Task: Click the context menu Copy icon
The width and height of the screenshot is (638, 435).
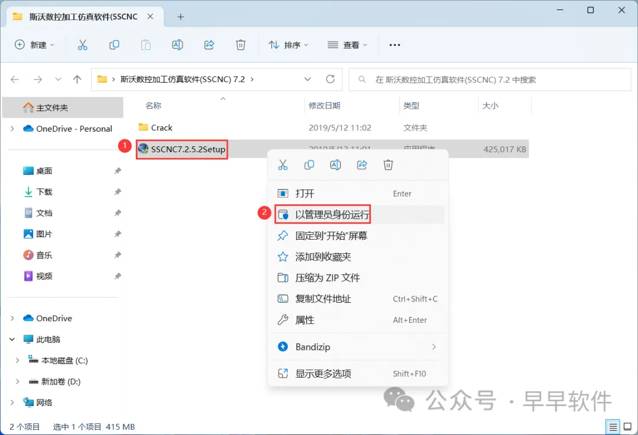Action: [x=309, y=165]
